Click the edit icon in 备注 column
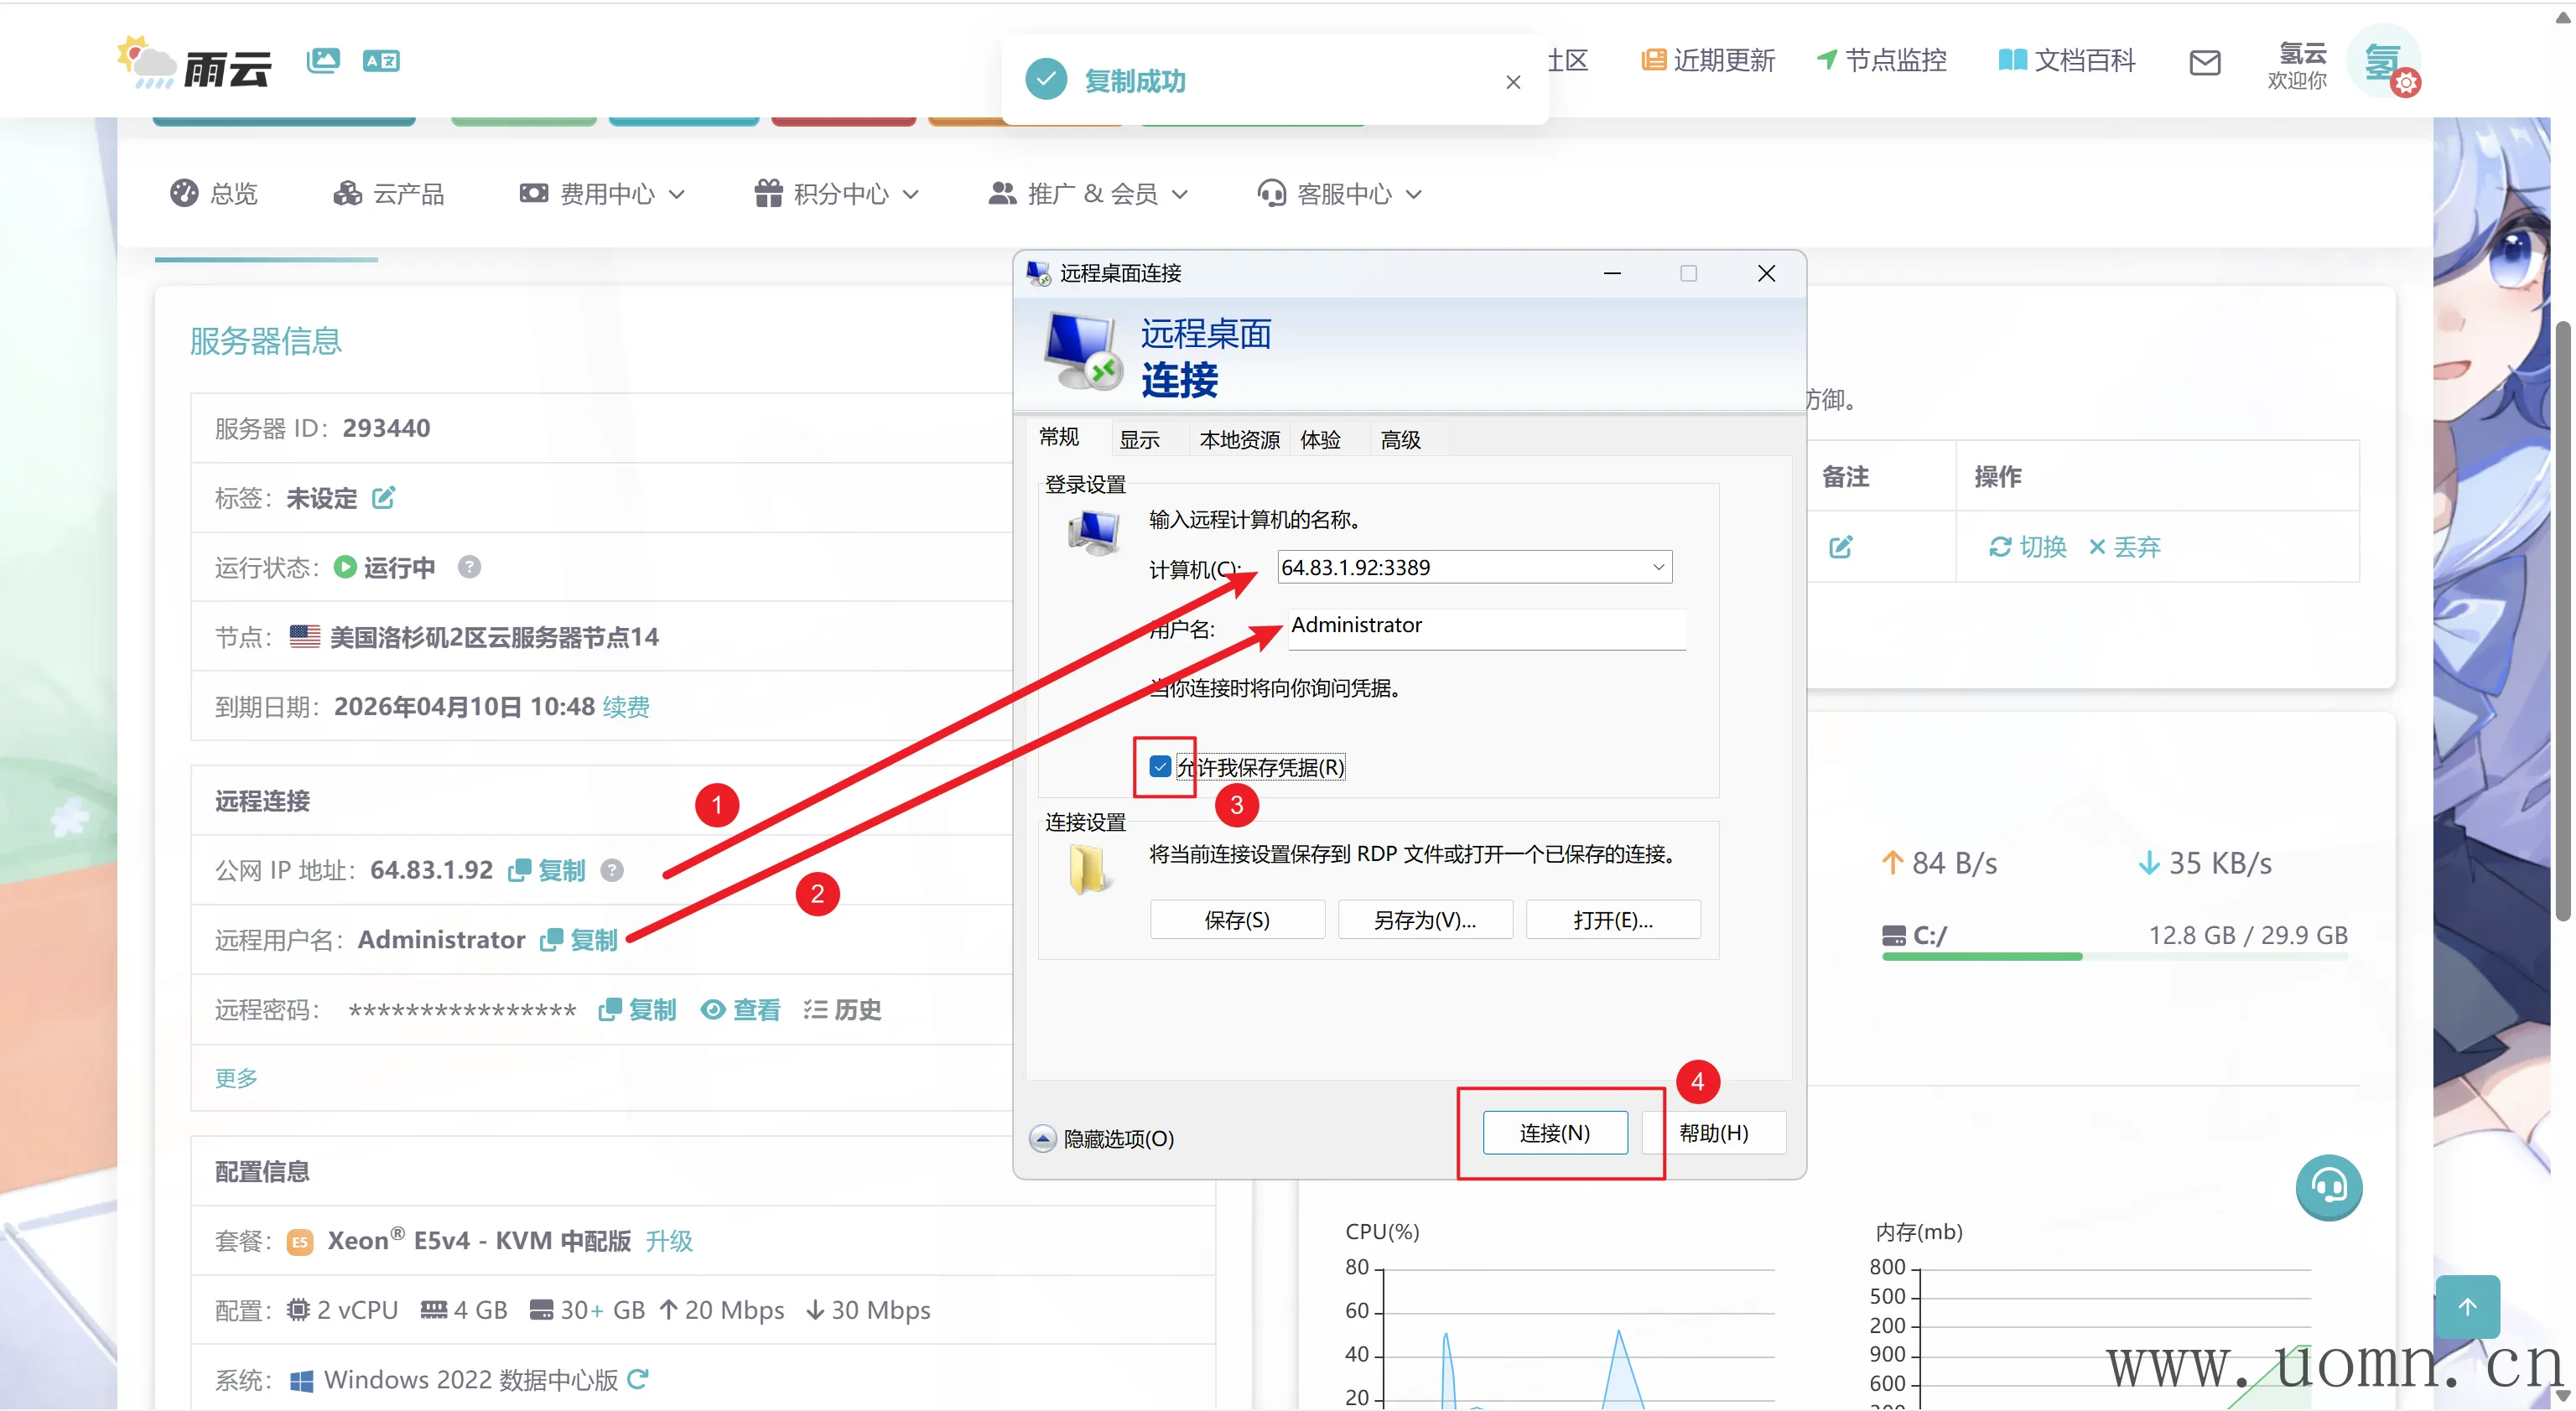Viewport: 2576px width, 1411px height. pos(1840,547)
